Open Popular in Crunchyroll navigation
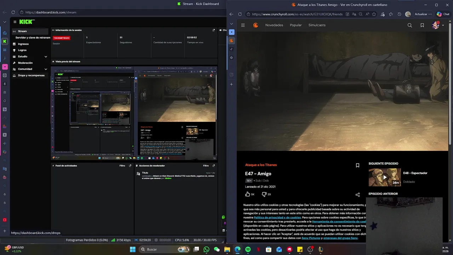 [x=296, y=25]
